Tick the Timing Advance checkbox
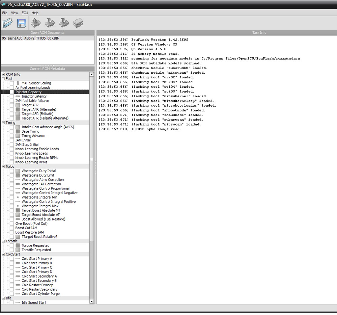Screen dimensions: 337x315 (12, 136)
